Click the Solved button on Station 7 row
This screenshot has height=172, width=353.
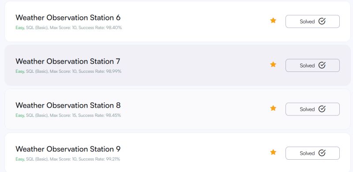pos(312,65)
